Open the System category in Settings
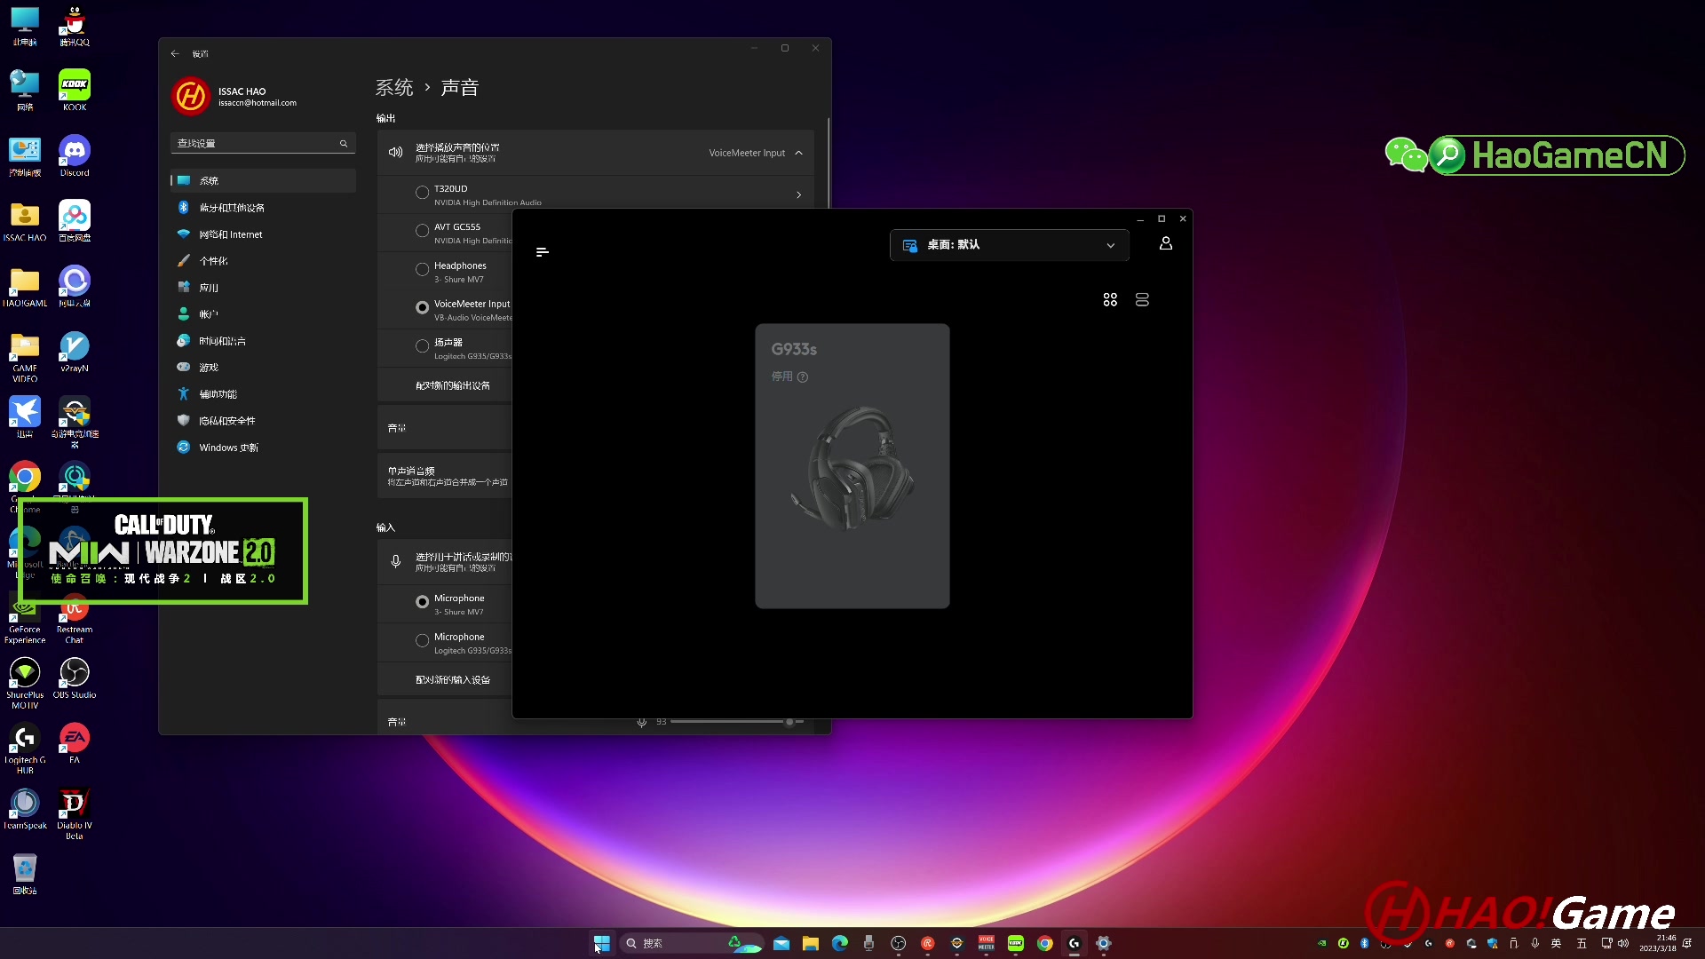Image resolution: width=1705 pixels, height=959 pixels. coord(263,180)
